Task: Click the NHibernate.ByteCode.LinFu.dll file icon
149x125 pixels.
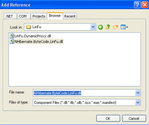Action: coord(12,42)
